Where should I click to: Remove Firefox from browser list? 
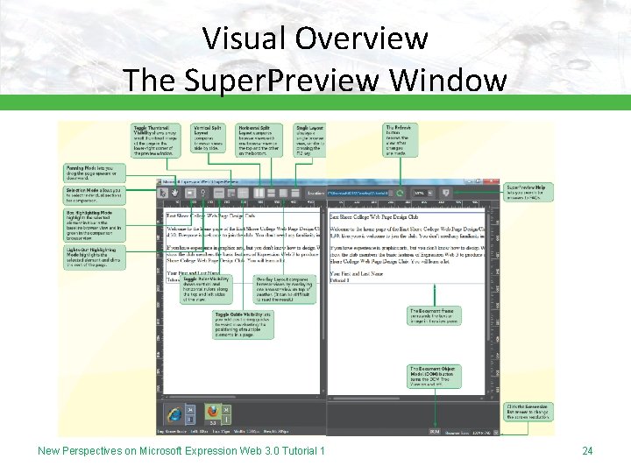(x=226, y=409)
